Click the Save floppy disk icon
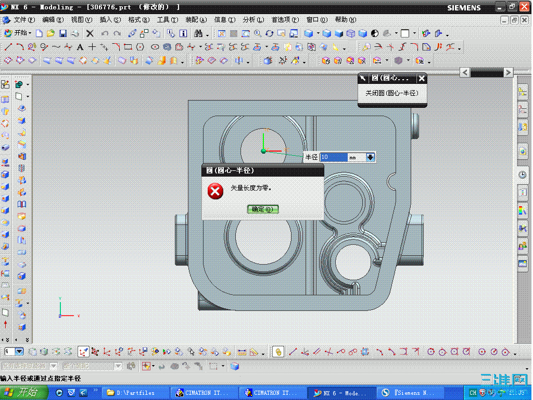Image resolution: width=533 pixels, height=400 pixels. coord(62,33)
